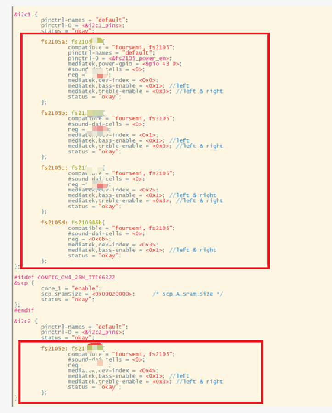Select the "<&i2c2_pins>" reference
This screenshot has width=332, height=413.
tap(103, 332)
